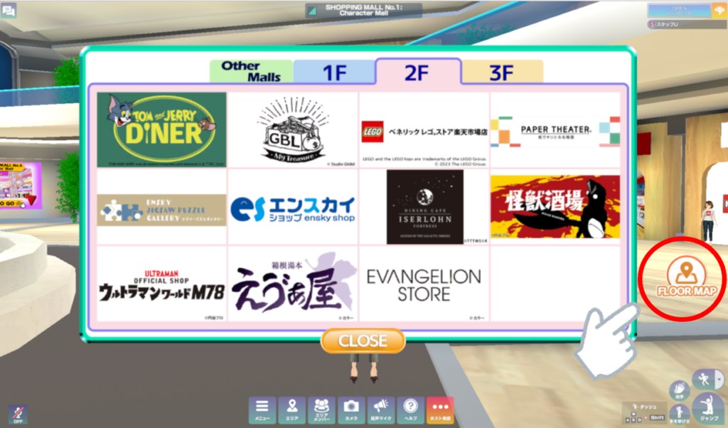Open the エンスカイショップ ensky shop tile
This screenshot has height=428, width=728.
click(x=293, y=207)
